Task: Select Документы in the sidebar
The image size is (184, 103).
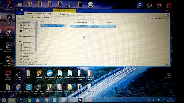Action: coord(26,48)
